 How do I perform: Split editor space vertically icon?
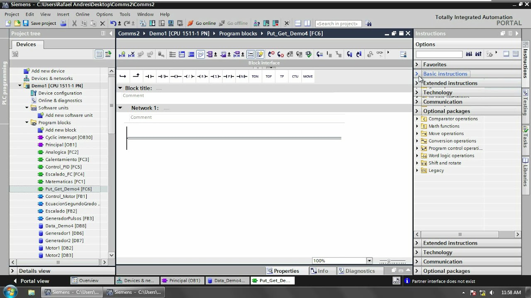[x=307, y=24]
